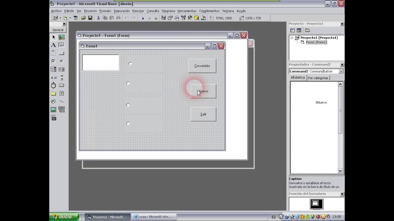Screen dimensions: 394x221
Task: Select the ComboBox control tool
Action: pos(54,69)
